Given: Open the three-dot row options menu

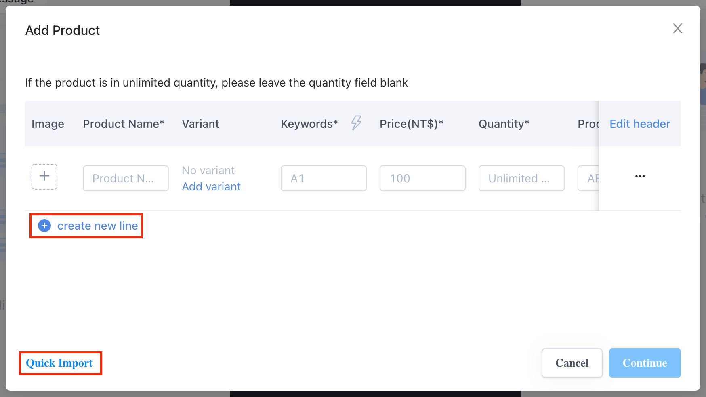Looking at the screenshot, I should point(640,176).
